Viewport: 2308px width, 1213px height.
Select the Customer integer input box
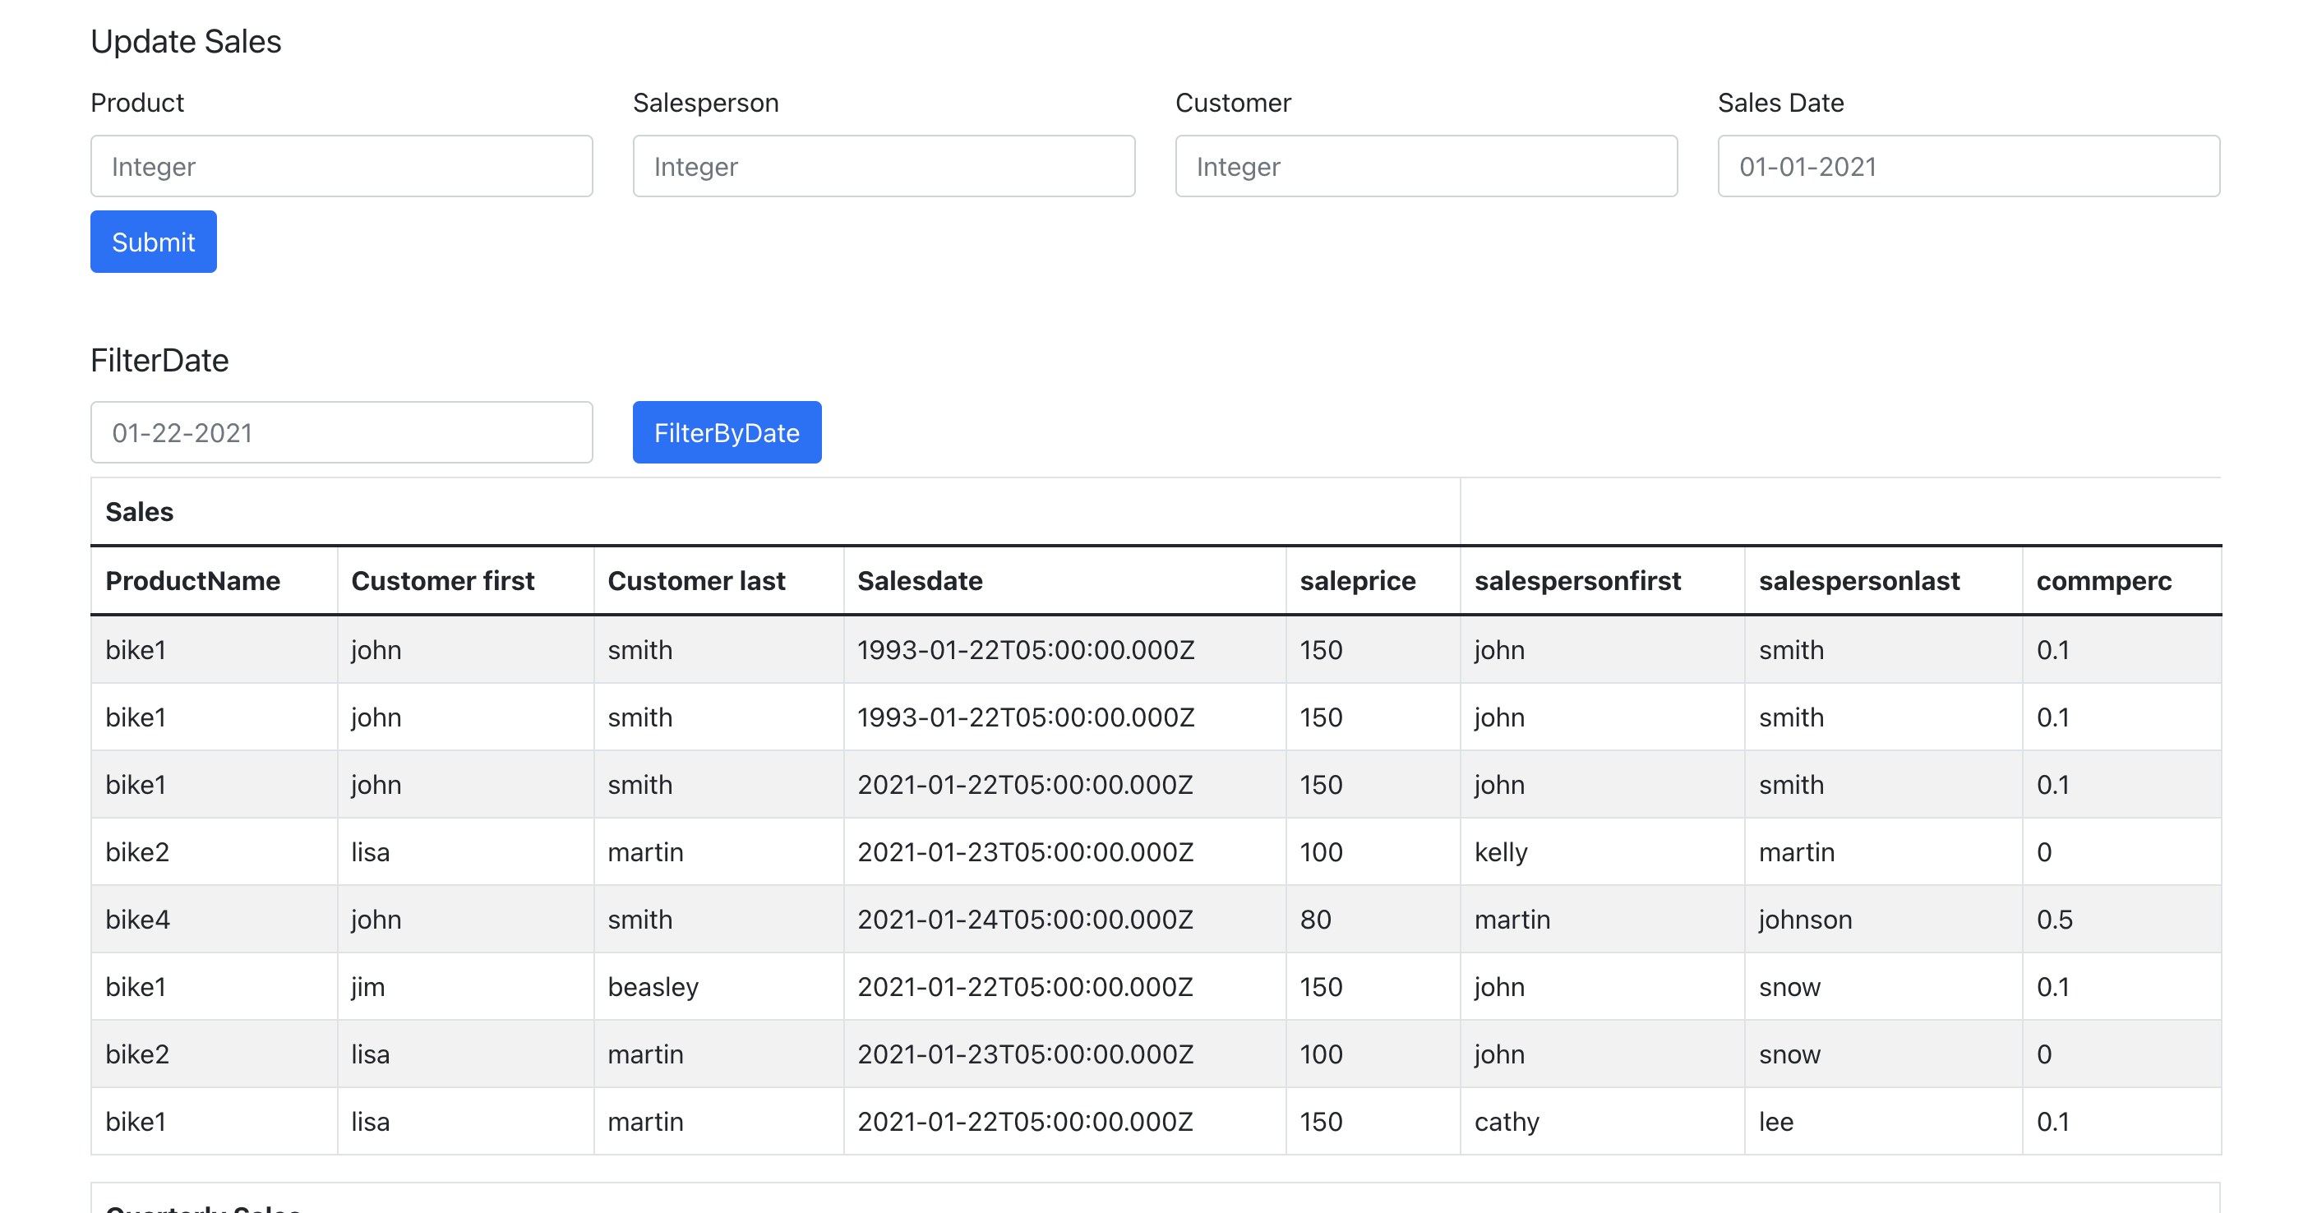click(1425, 166)
